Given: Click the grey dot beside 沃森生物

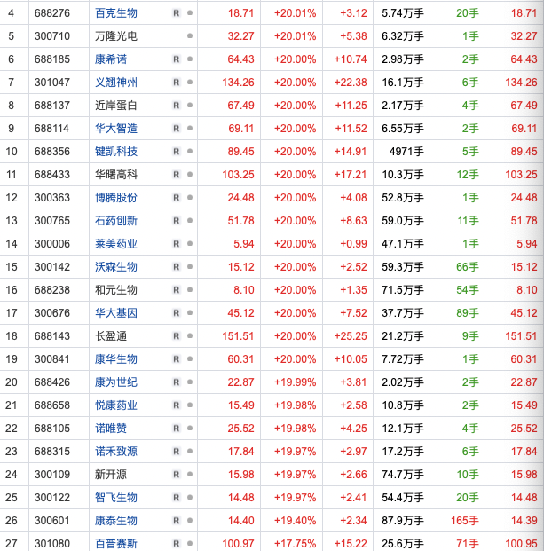Looking at the screenshot, I should pyautogui.click(x=190, y=267).
